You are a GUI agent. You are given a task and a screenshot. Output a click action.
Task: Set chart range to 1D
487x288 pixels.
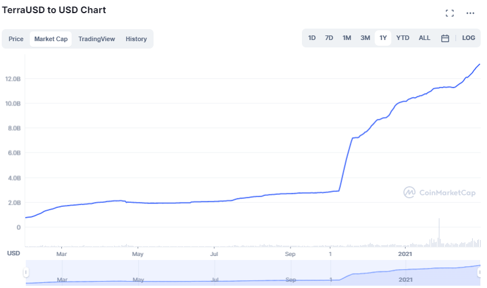point(312,38)
